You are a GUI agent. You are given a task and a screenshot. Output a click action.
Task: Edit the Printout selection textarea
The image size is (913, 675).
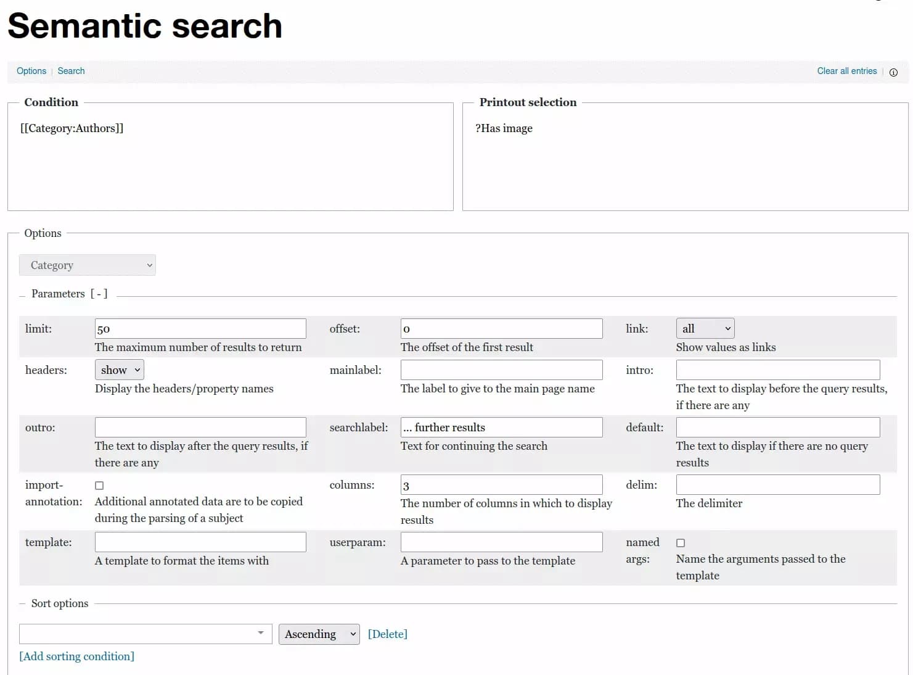(x=685, y=157)
